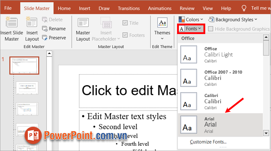Expand the Colors dropdown arrow
271x151 pixels.
(x=202, y=20)
